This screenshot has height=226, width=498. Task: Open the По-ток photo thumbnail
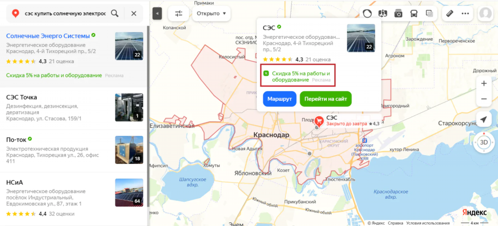click(x=129, y=150)
